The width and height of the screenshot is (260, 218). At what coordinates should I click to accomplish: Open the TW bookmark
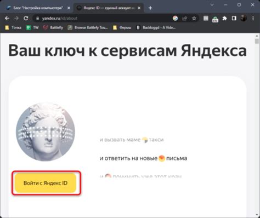(32, 27)
